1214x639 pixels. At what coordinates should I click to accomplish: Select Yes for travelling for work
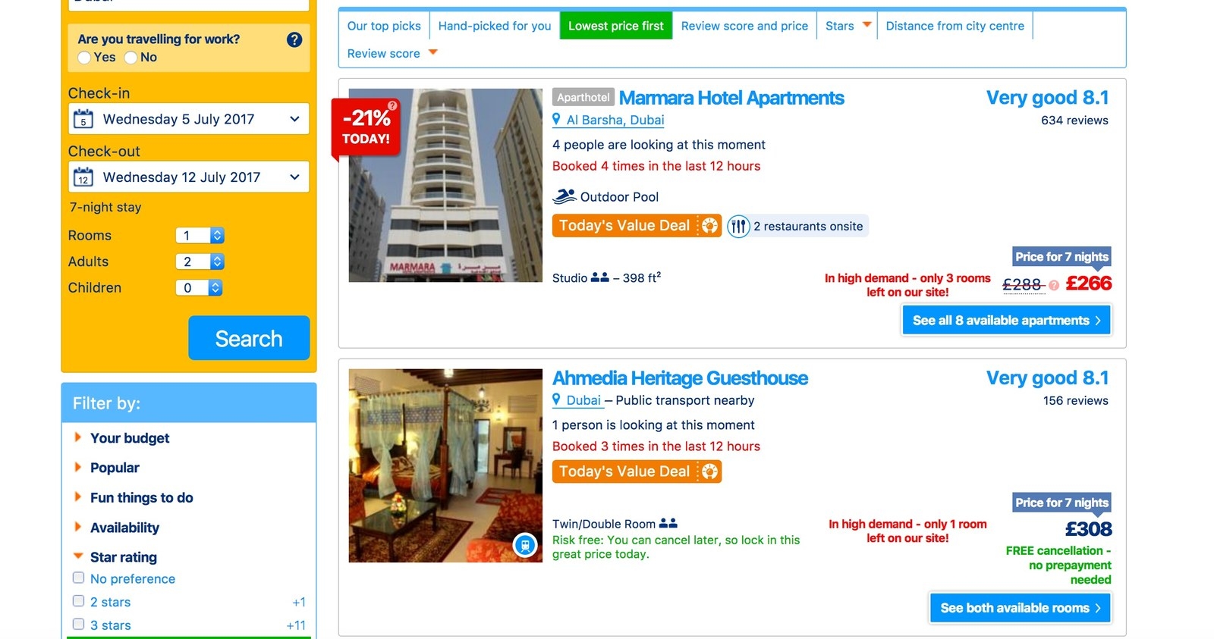pos(84,58)
